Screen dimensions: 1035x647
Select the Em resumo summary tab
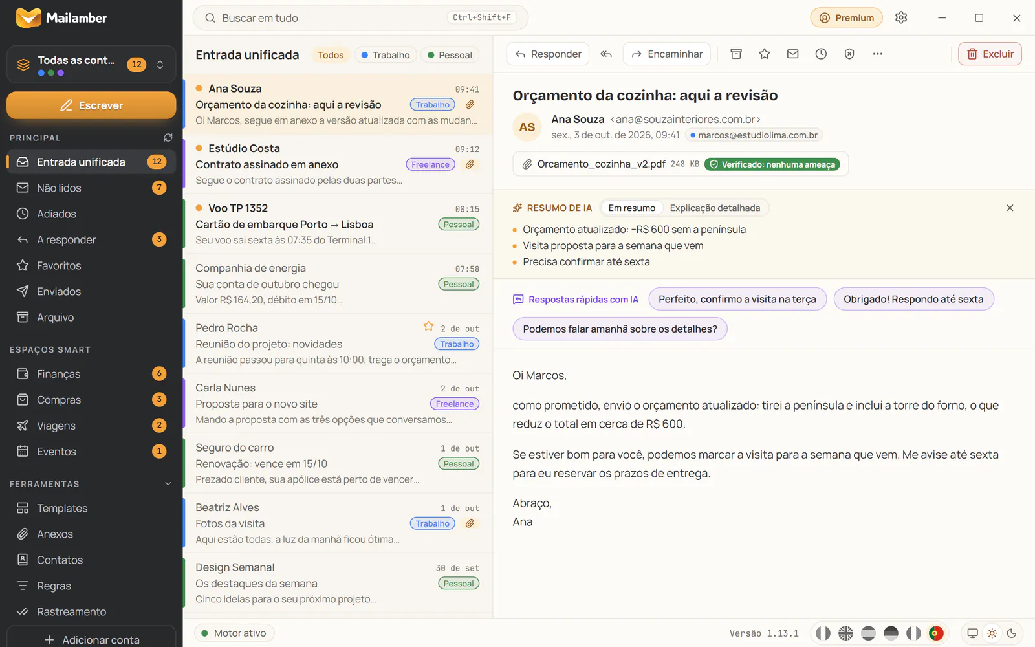631,208
